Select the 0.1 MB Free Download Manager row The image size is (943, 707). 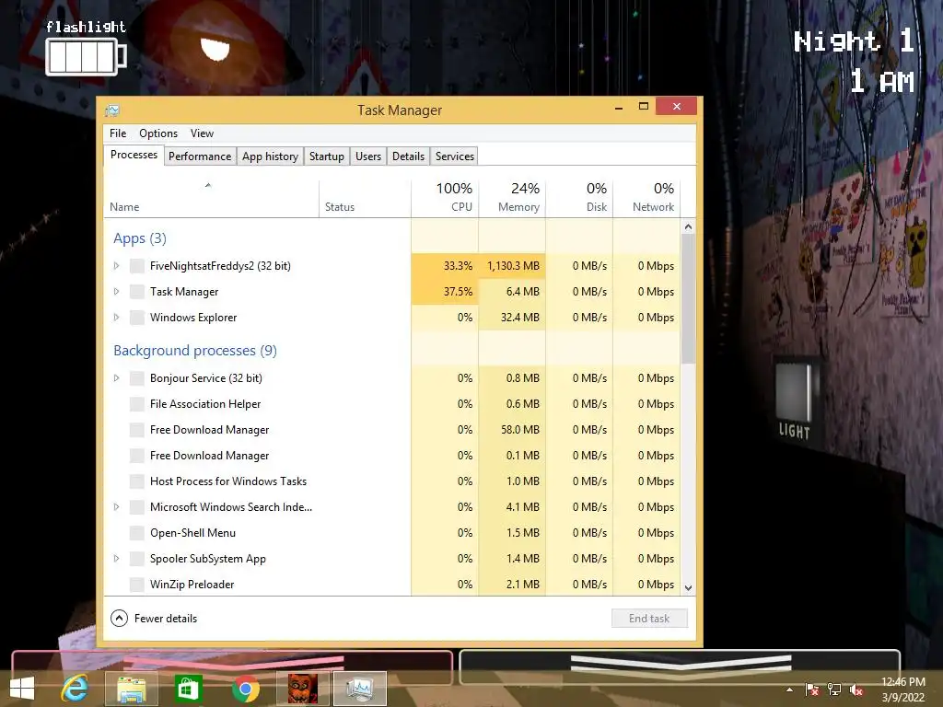click(x=392, y=456)
